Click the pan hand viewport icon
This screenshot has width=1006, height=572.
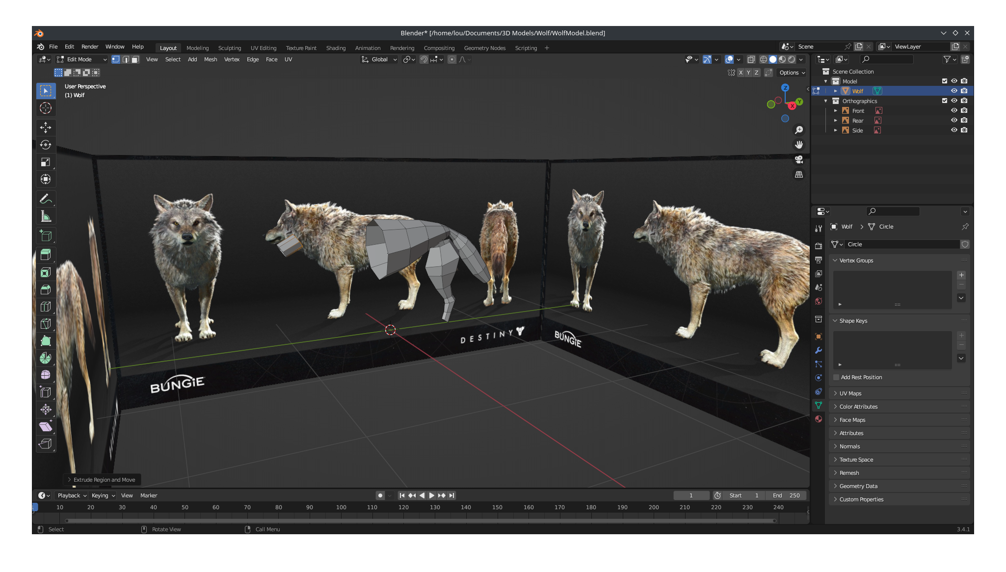tap(799, 145)
